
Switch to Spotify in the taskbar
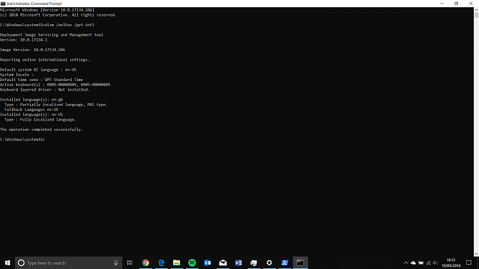click(192, 263)
